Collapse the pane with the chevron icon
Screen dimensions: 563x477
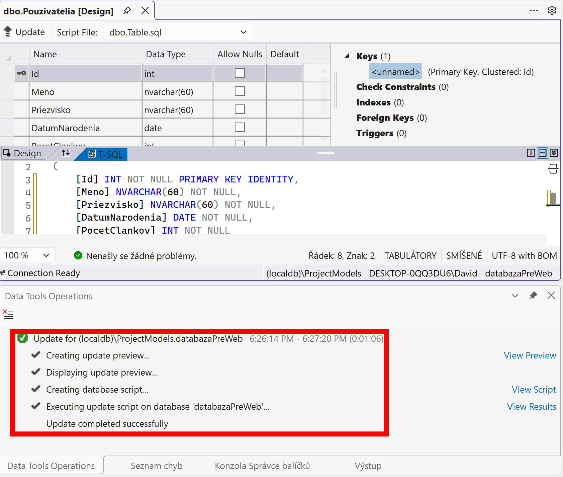[x=554, y=153]
